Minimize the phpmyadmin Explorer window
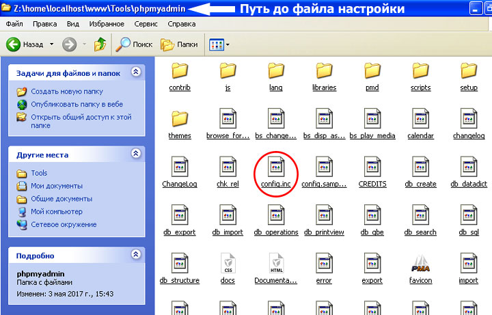The image size is (492, 315). pos(476,8)
